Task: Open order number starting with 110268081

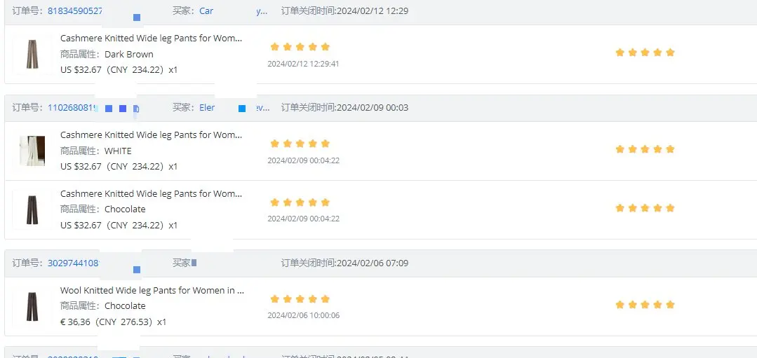Action: point(72,107)
